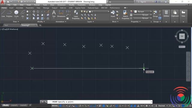
Task: Toggle grid display in status bar
Action: [x=60, y=106]
